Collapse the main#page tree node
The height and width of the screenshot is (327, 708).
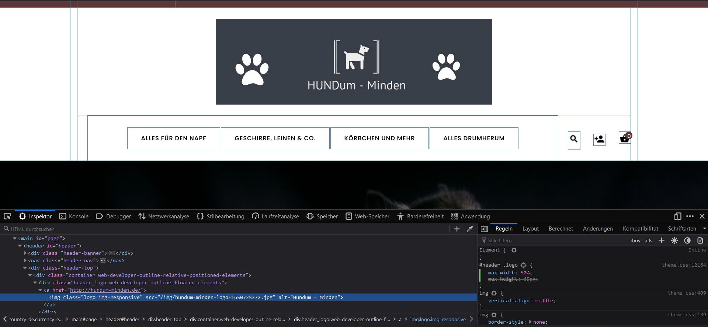coord(15,239)
